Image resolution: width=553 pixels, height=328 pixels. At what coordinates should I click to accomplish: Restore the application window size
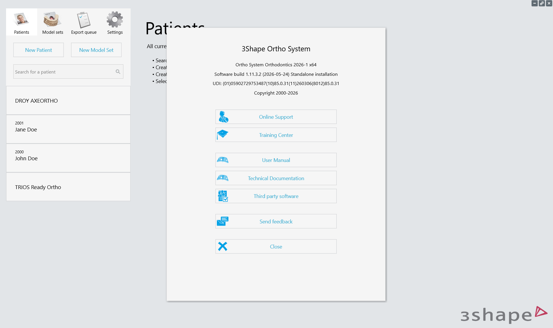[x=542, y=3]
